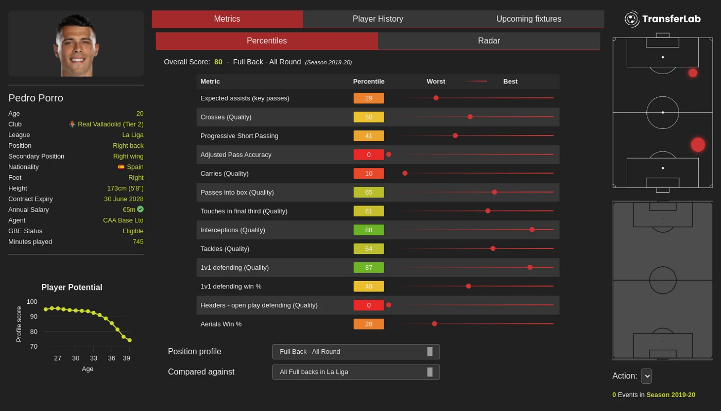Click Pedro Porro's player photo
The width and height of the screenshot is (721, 411).
click(x=76, y=44)
